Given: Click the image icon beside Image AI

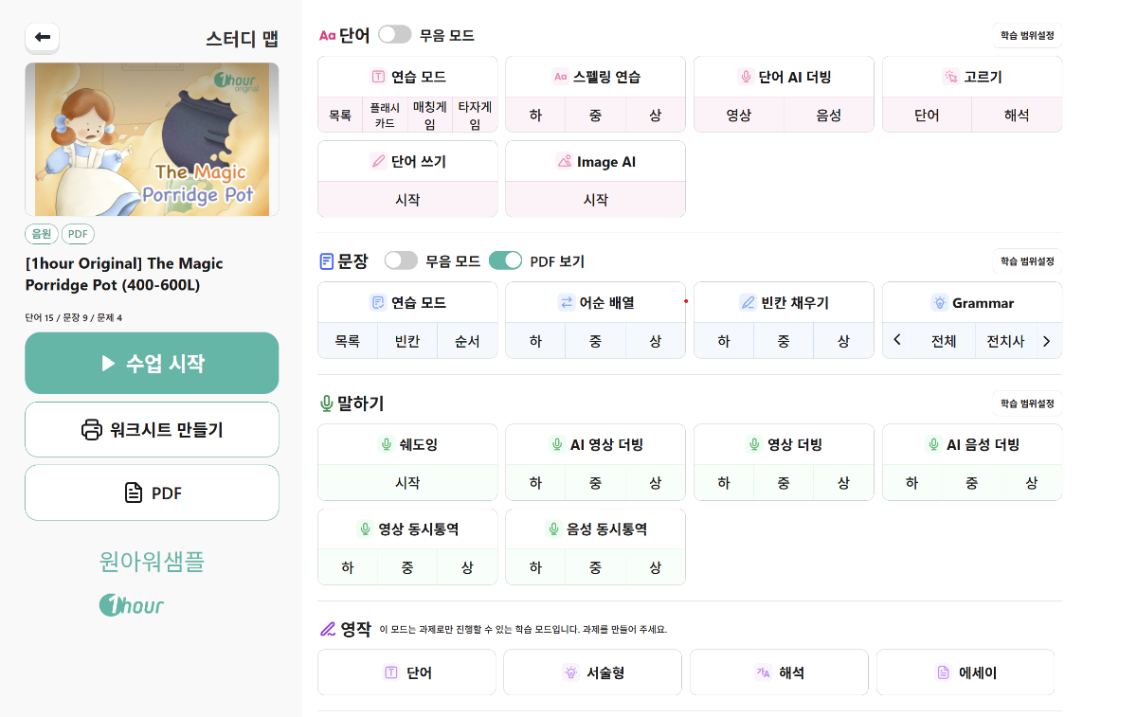Looking at the screenshot, I should click(x=564, y=162).
